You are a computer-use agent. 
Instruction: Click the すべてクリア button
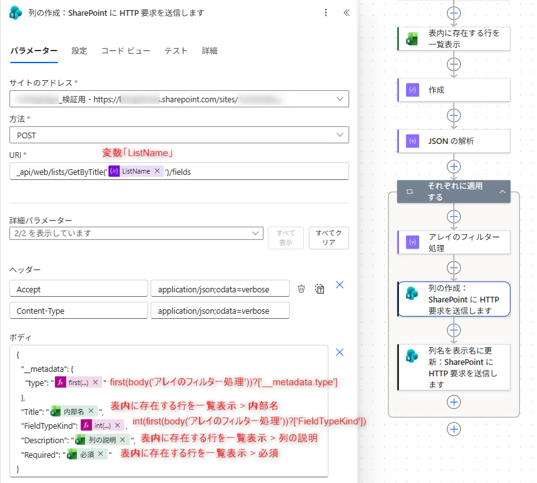pyautogui.click(x=329, y=238)
